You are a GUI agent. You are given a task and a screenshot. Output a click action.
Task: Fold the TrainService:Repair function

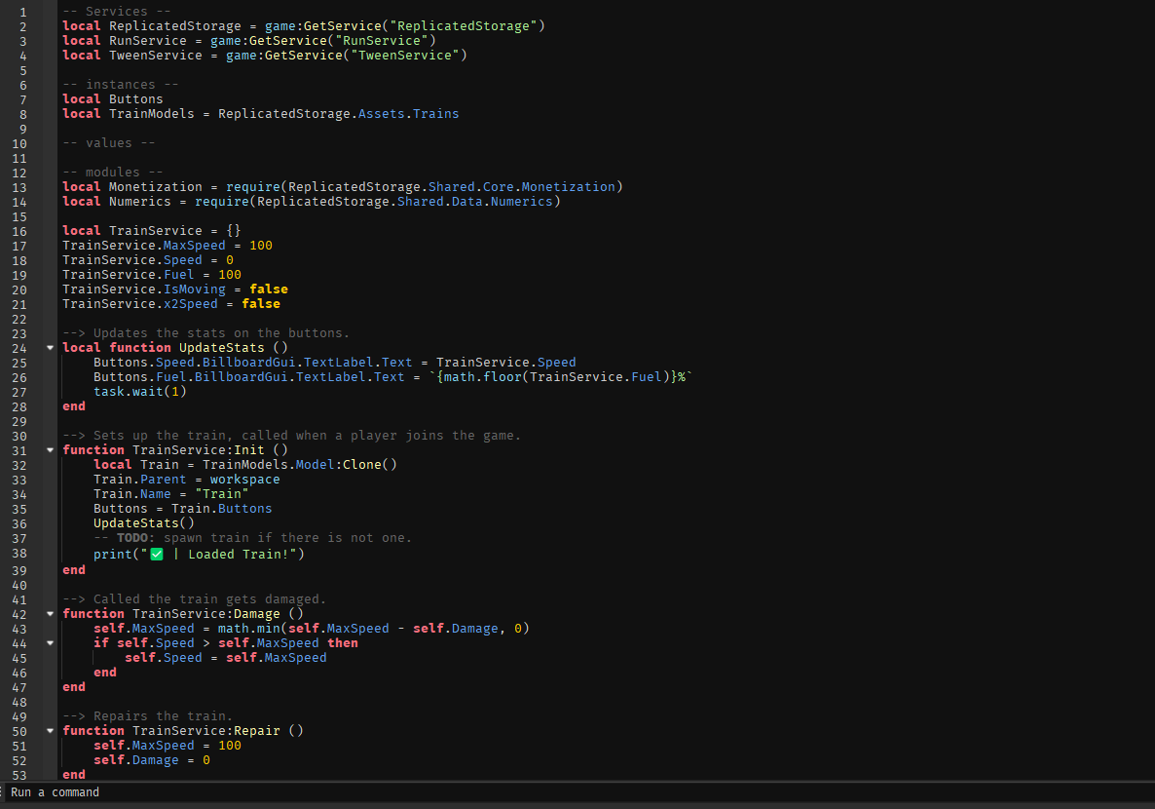[50, 731]
